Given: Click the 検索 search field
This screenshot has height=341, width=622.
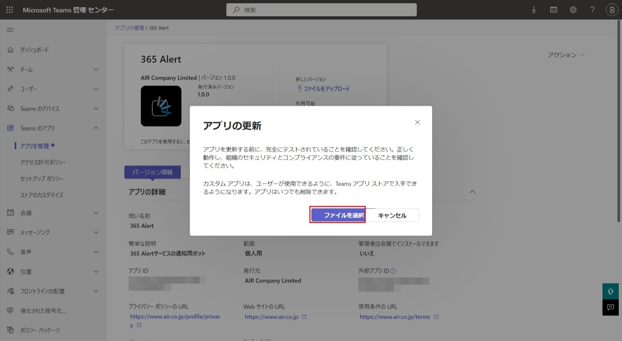Looking at the screenshot, I should (321, 10).
